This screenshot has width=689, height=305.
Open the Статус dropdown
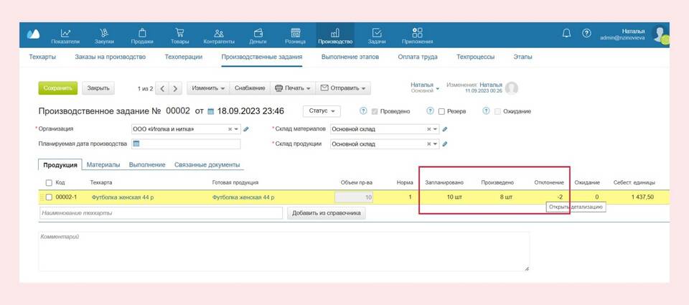pos(322,111)
